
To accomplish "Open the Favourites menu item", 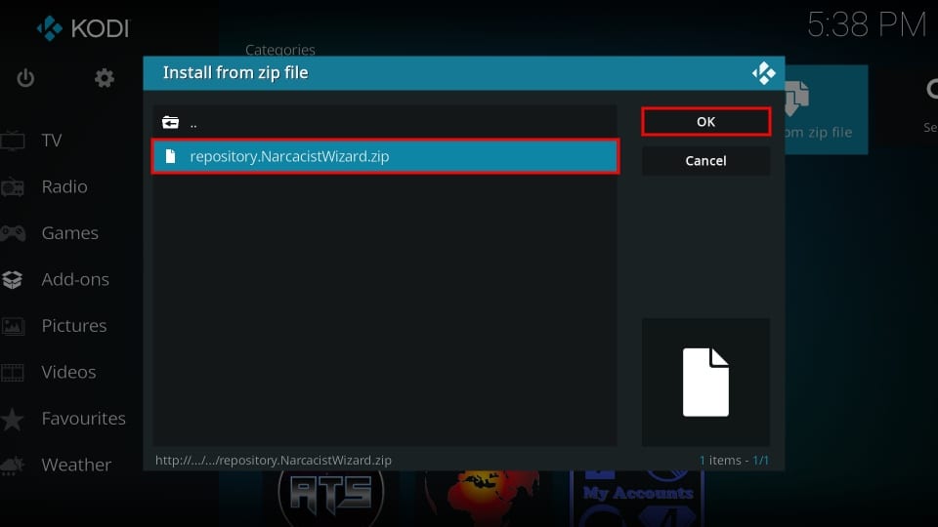I will 84,419.
